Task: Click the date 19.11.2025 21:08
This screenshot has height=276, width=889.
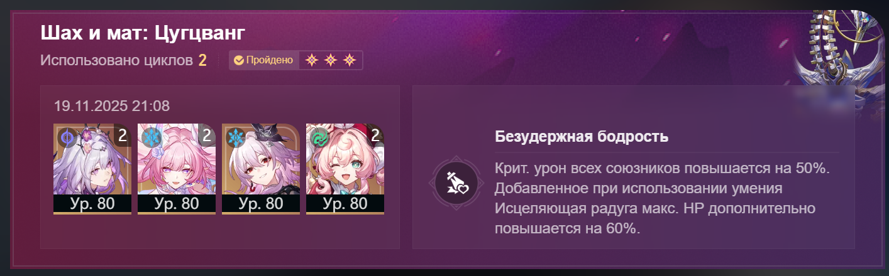Action: pyautogui.click(x=112, y=106)
